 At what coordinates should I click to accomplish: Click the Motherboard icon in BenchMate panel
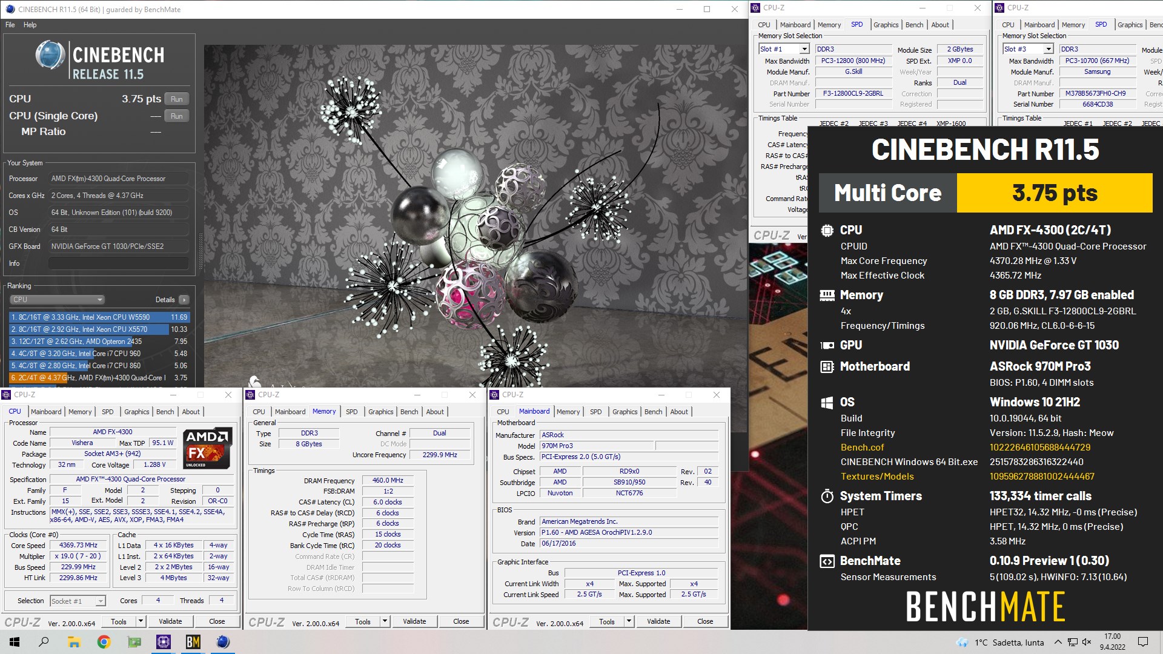(827, 366)
